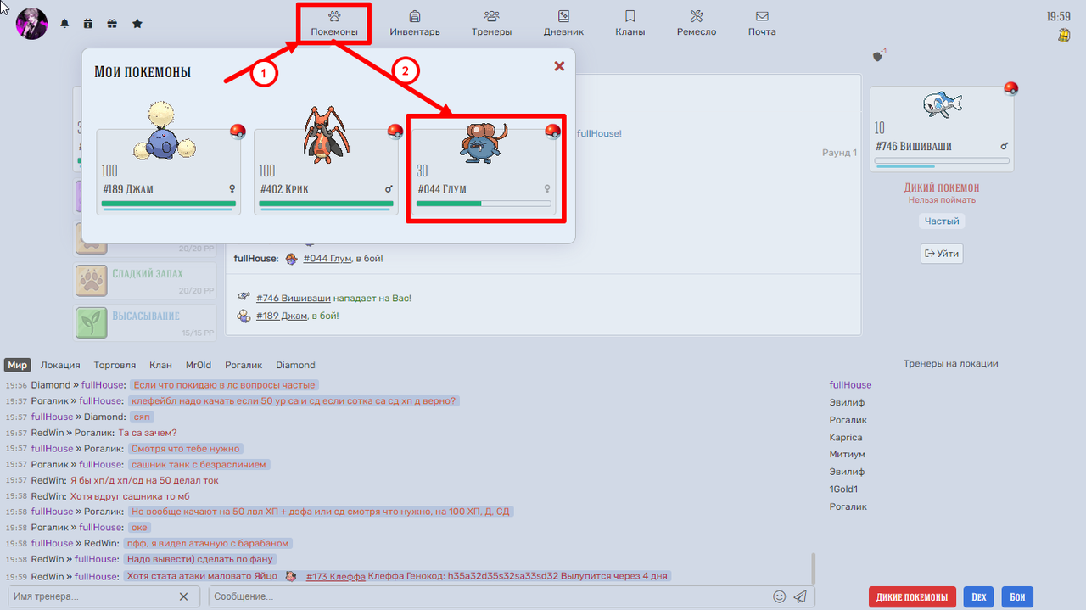The width and height of the screenshot is (1086, 610).
Task: Switch to the Торговля chat tab
Action: pos(115,365)
